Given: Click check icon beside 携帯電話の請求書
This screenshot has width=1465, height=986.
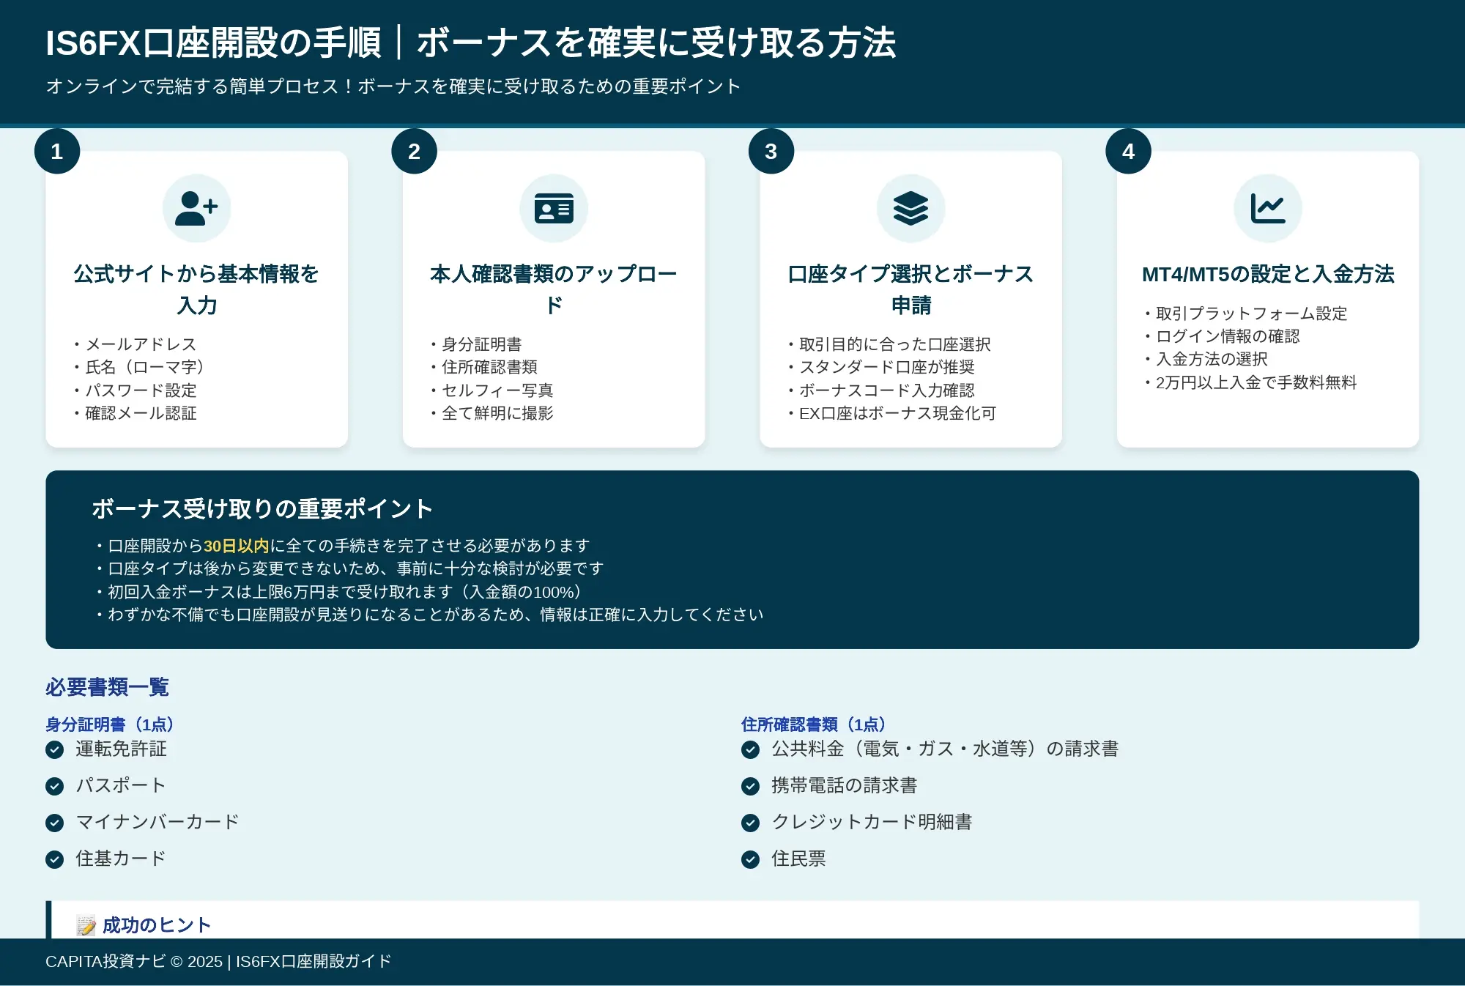Looking at the screenshot, I should tap(750, 786).
